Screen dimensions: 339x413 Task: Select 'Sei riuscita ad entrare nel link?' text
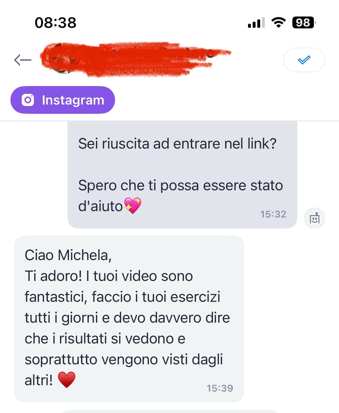[177, 144]
